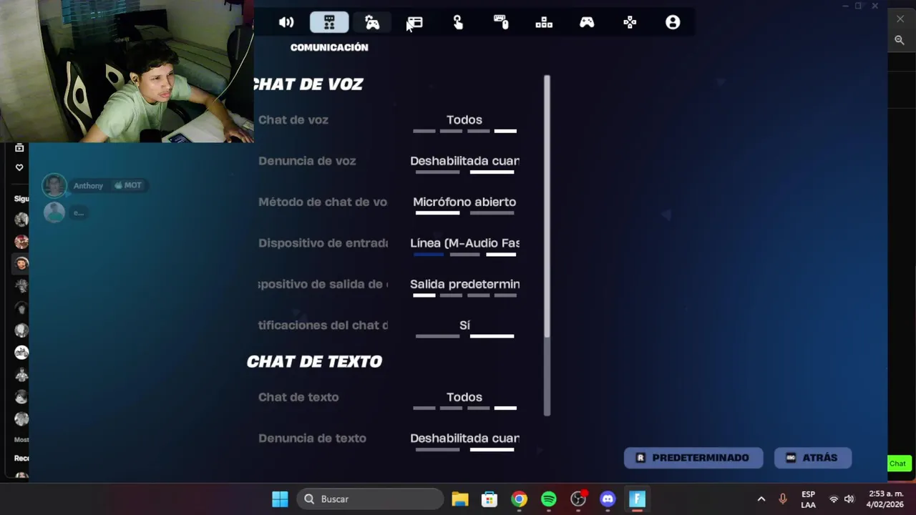Open the audio settings tab icon

click(286, 22)
